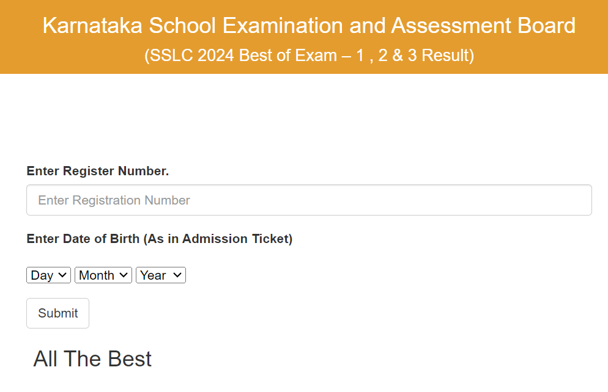Click the 'Enter Register Number.' label
608x392 pixels.
click(97, 172)
